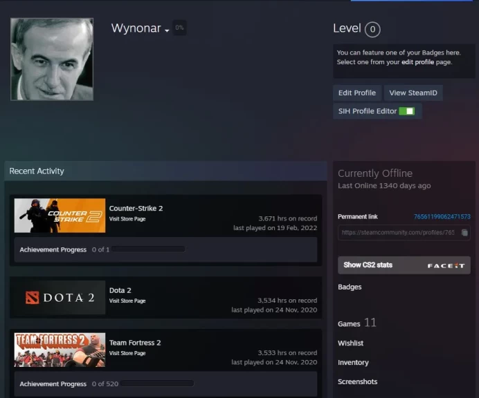
Task: Open the Counter-Strike 2 game banner
Action: [x=60, y=216]
